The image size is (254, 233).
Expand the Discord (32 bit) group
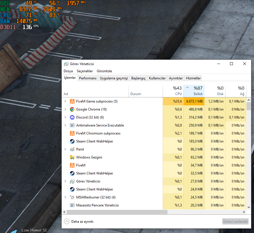[65, 117]
